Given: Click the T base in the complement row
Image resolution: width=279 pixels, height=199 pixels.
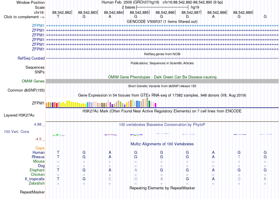Looking at the screenshot, I should click(58, 16).
